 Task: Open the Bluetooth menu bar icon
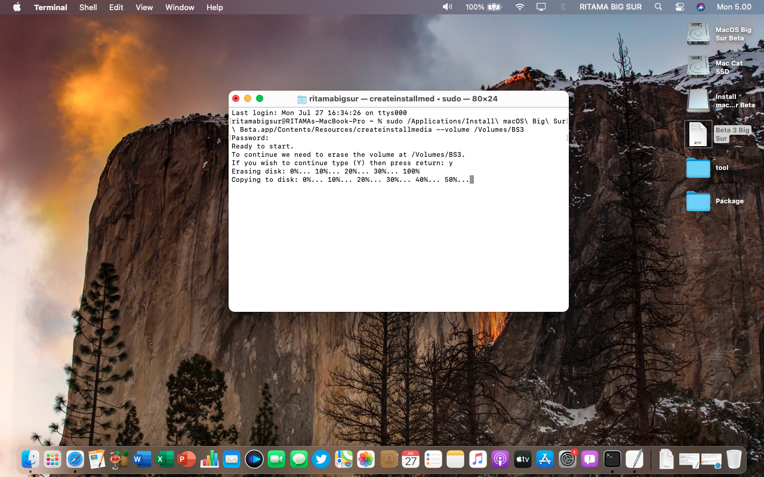tap(562, 7)
